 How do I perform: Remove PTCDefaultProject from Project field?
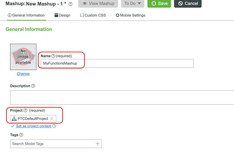click(52, 119)
